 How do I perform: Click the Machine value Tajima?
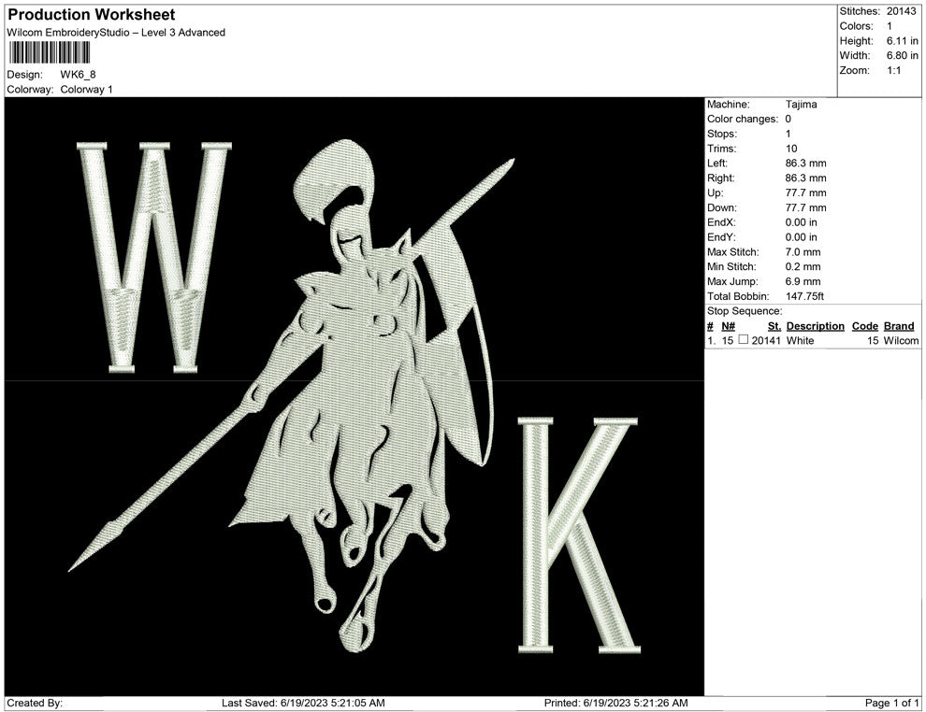point(801,105)
